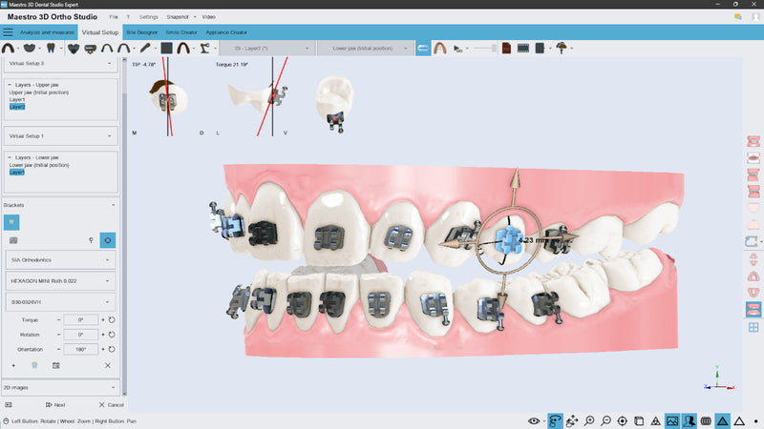Image resolution: width=764 pixels, height=429 pixels.
Task: Expand the Virtual Setup 1 dropdown
Action: click(61, 136)
